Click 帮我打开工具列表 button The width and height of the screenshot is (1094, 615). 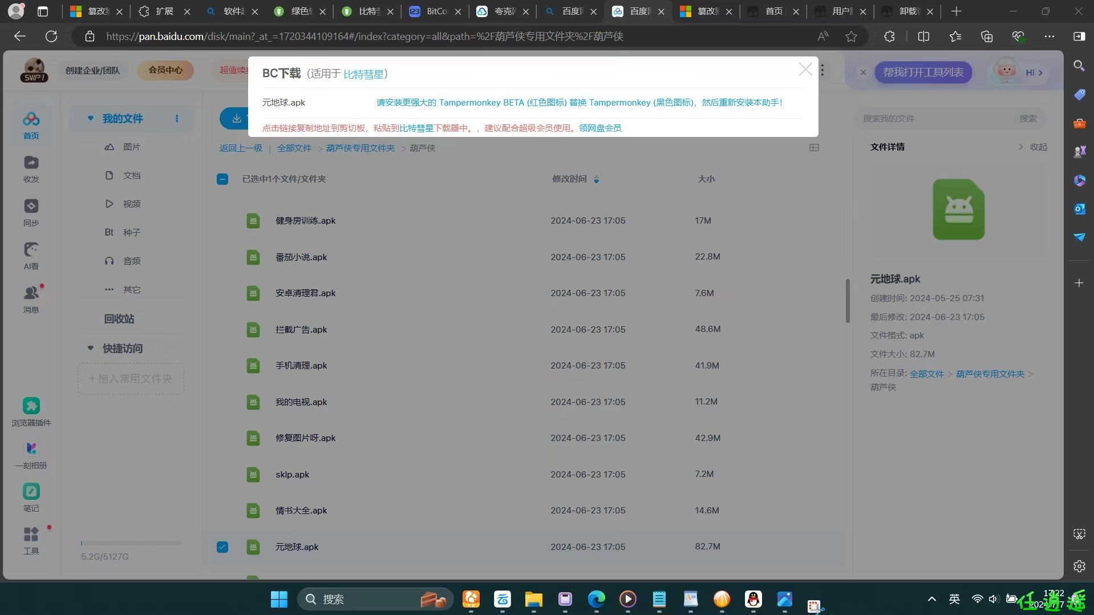(923, 72)
